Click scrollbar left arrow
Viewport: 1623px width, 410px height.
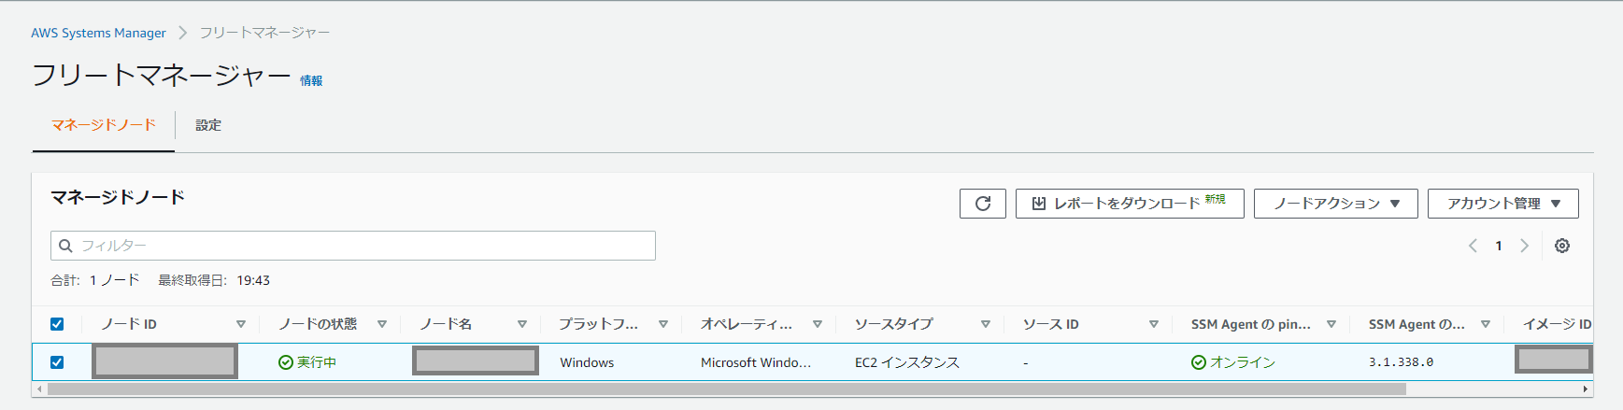coord(39,389)
